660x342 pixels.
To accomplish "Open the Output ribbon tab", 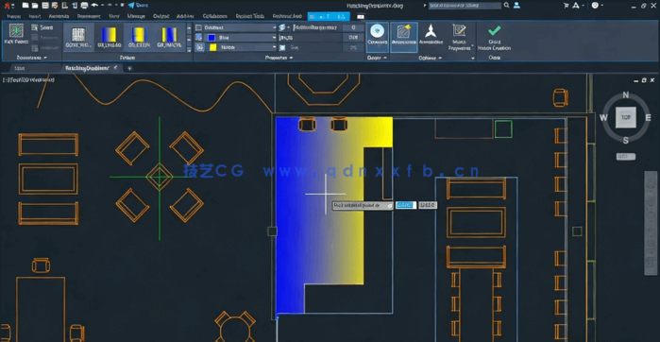I will [161, 16].
